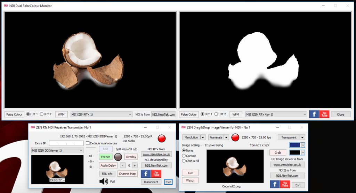356x193 pixels.
Task: Click left False Colour button
Action: (14, 114)
